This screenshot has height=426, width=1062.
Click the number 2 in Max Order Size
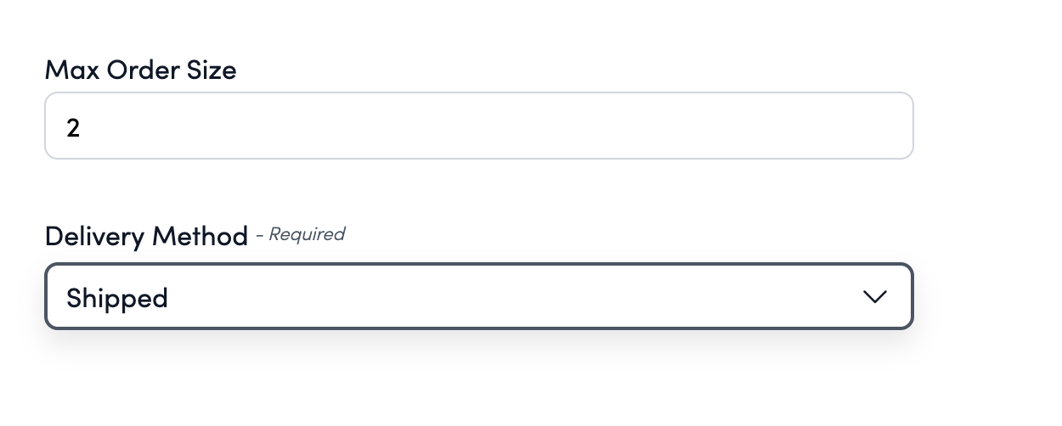(x=73, y=128)
